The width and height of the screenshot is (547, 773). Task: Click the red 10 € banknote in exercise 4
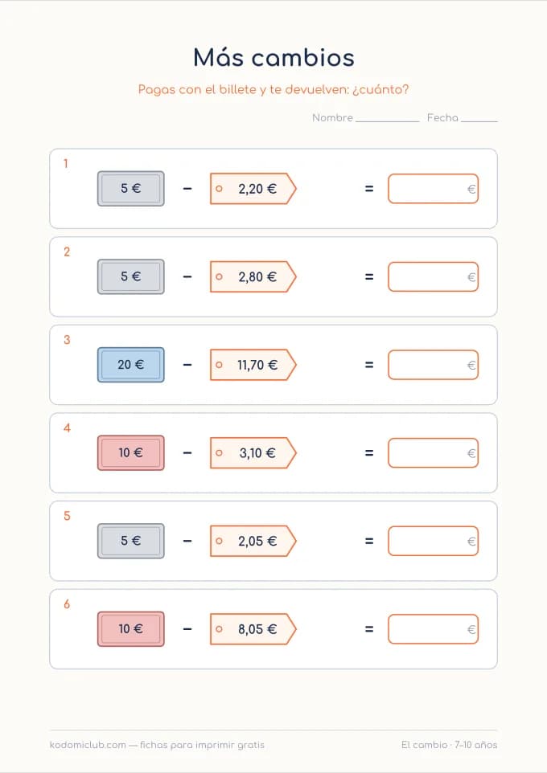pos(131,452)
